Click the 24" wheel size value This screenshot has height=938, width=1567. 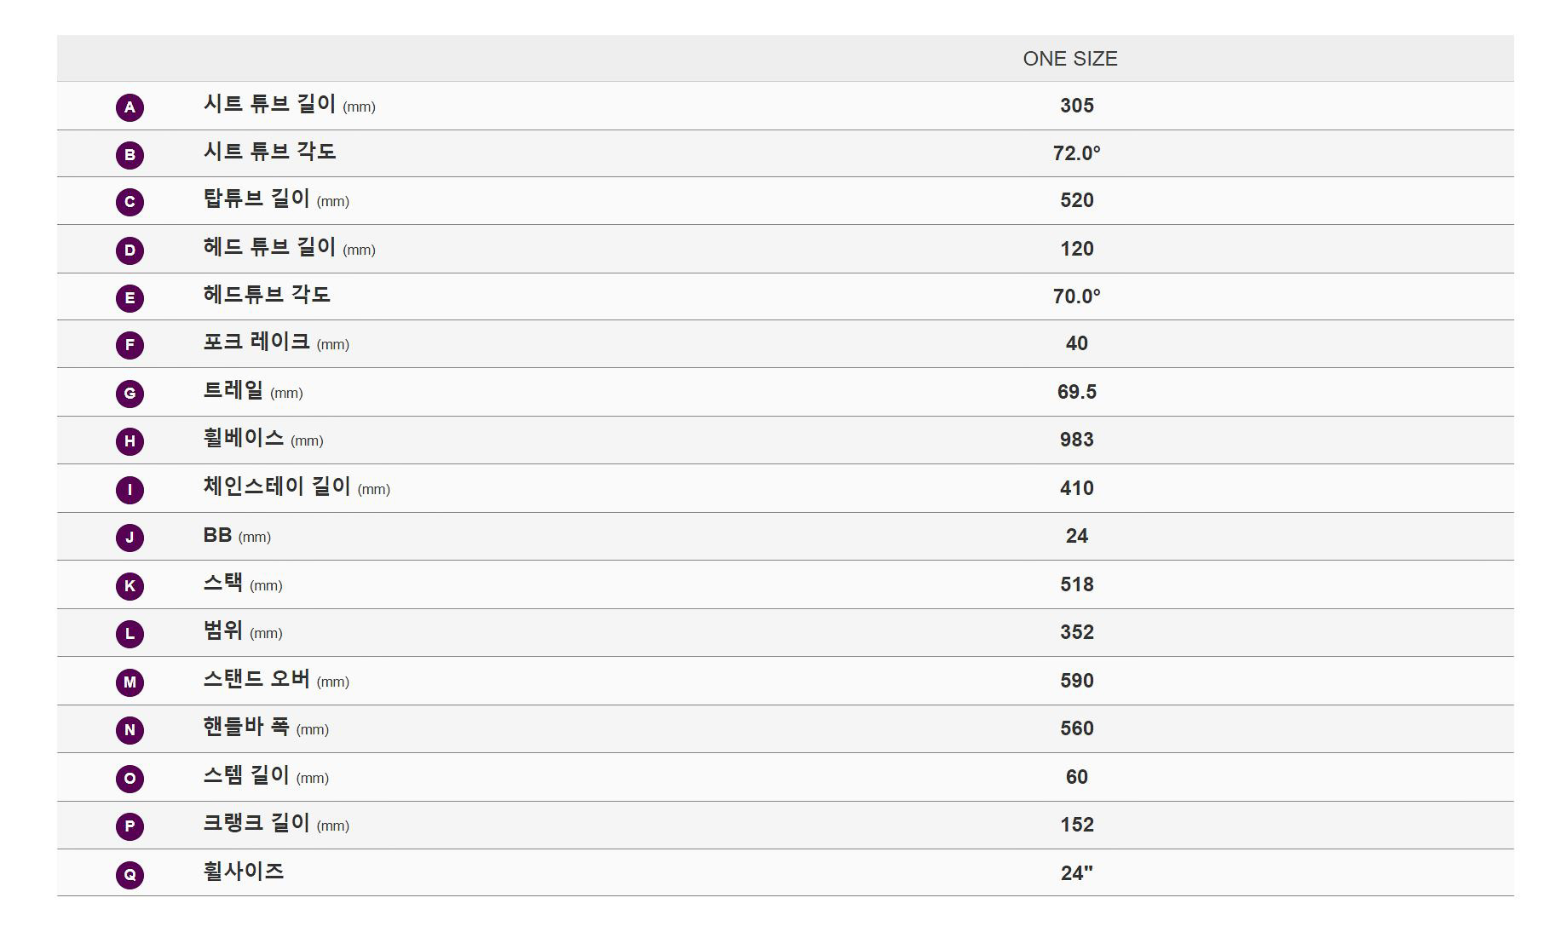[x=1077, y=873]
